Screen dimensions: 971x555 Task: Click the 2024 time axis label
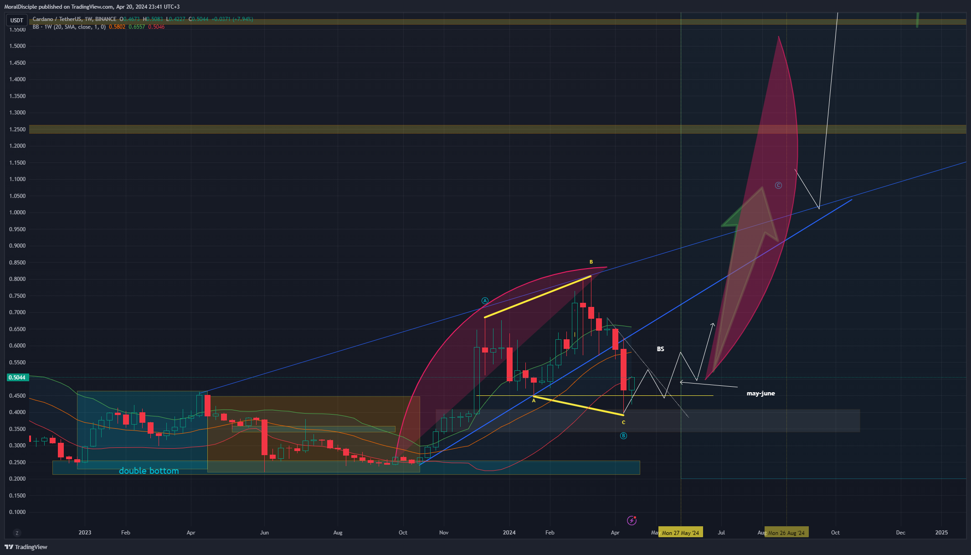[509, 533]
